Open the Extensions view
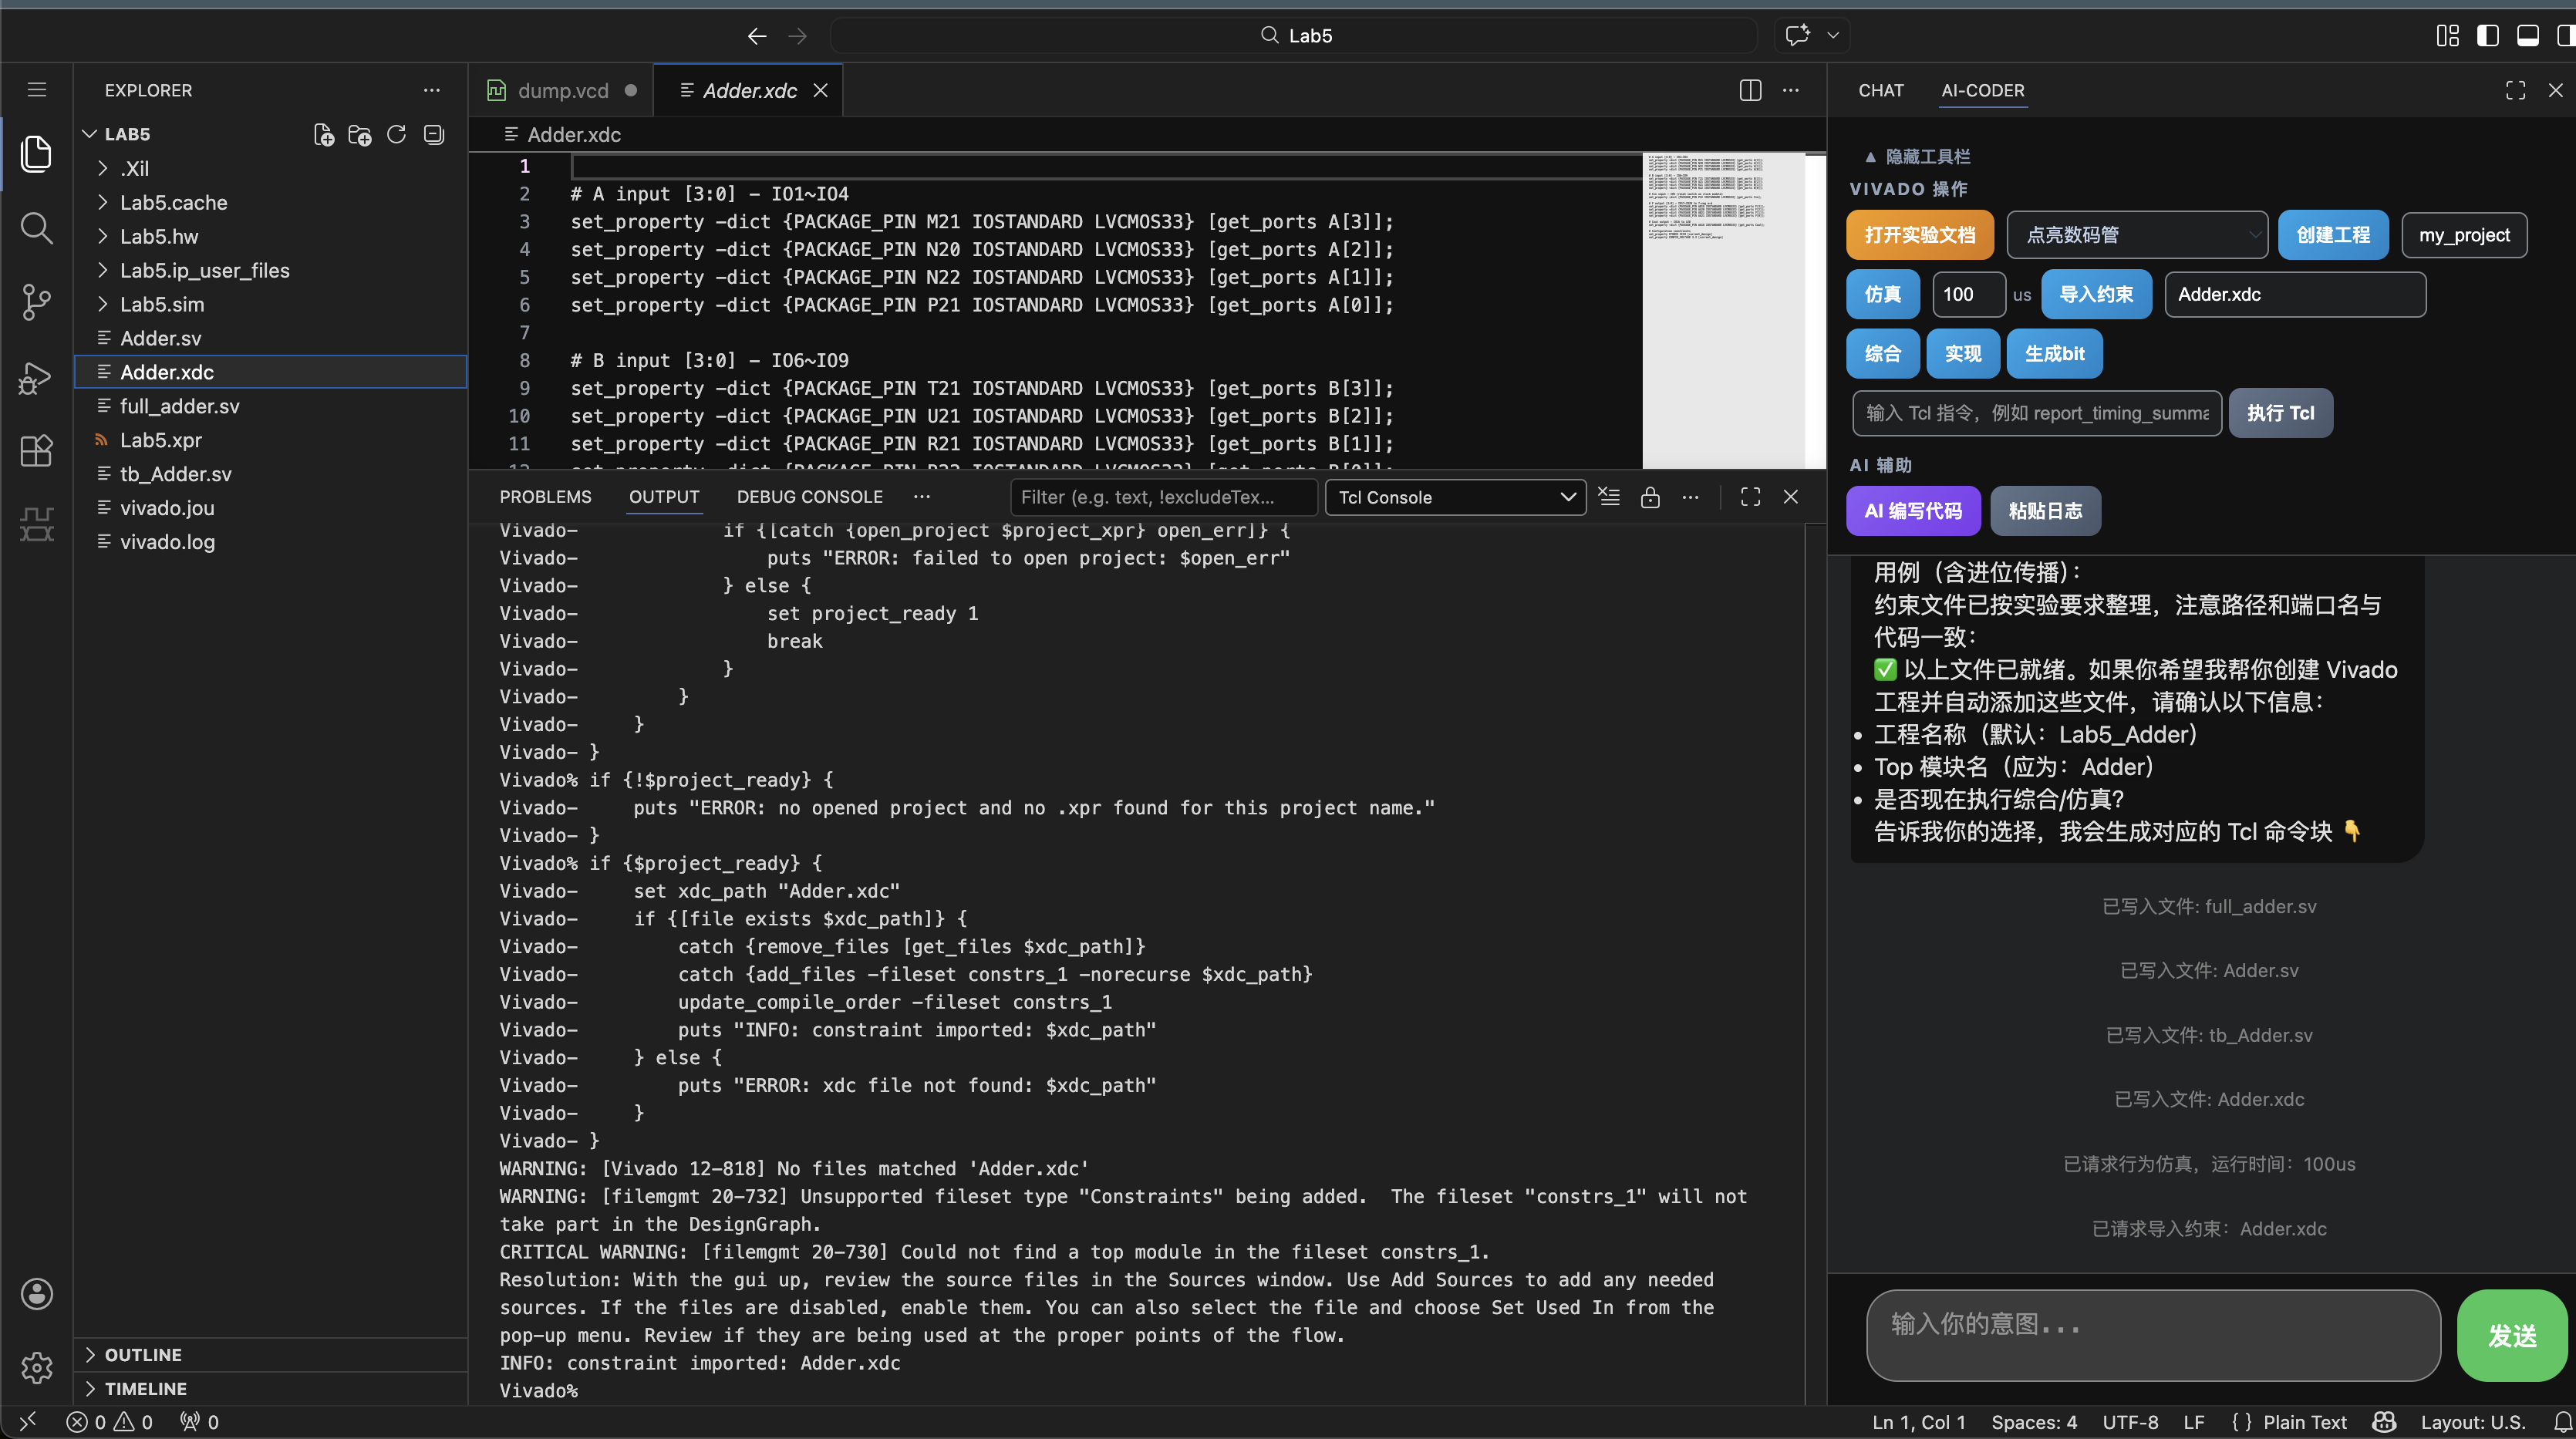The width and height of the screenshot is (2576, 1439). tap(36, 451)
